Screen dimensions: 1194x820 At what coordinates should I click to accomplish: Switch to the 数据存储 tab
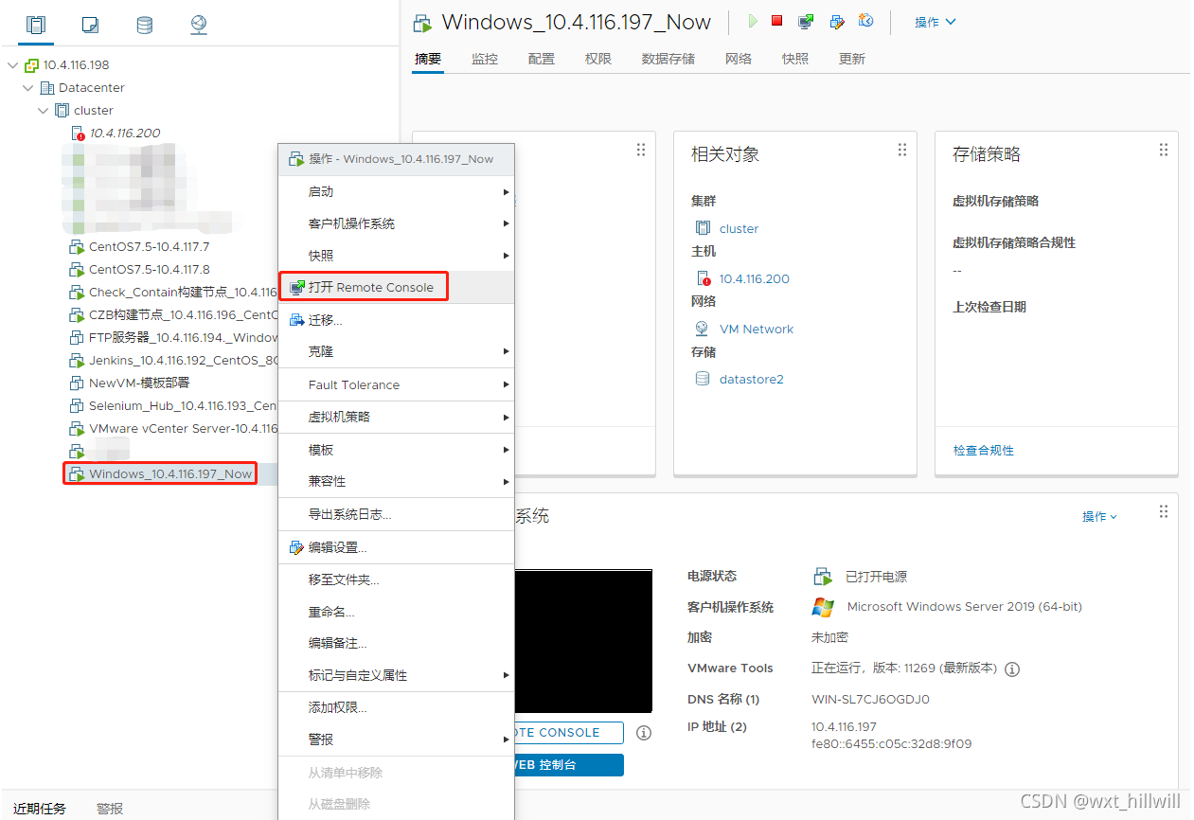coord(668,59)
